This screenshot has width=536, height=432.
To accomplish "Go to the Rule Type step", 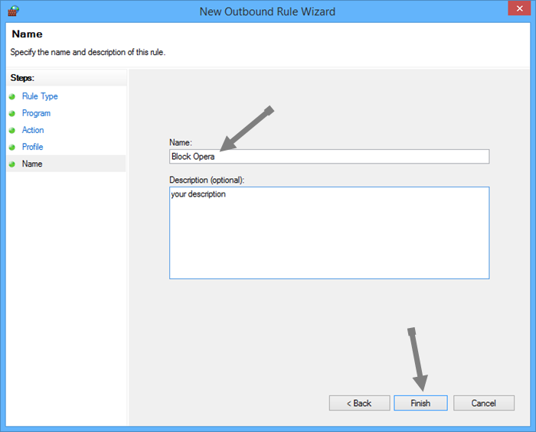I will 40,96.
